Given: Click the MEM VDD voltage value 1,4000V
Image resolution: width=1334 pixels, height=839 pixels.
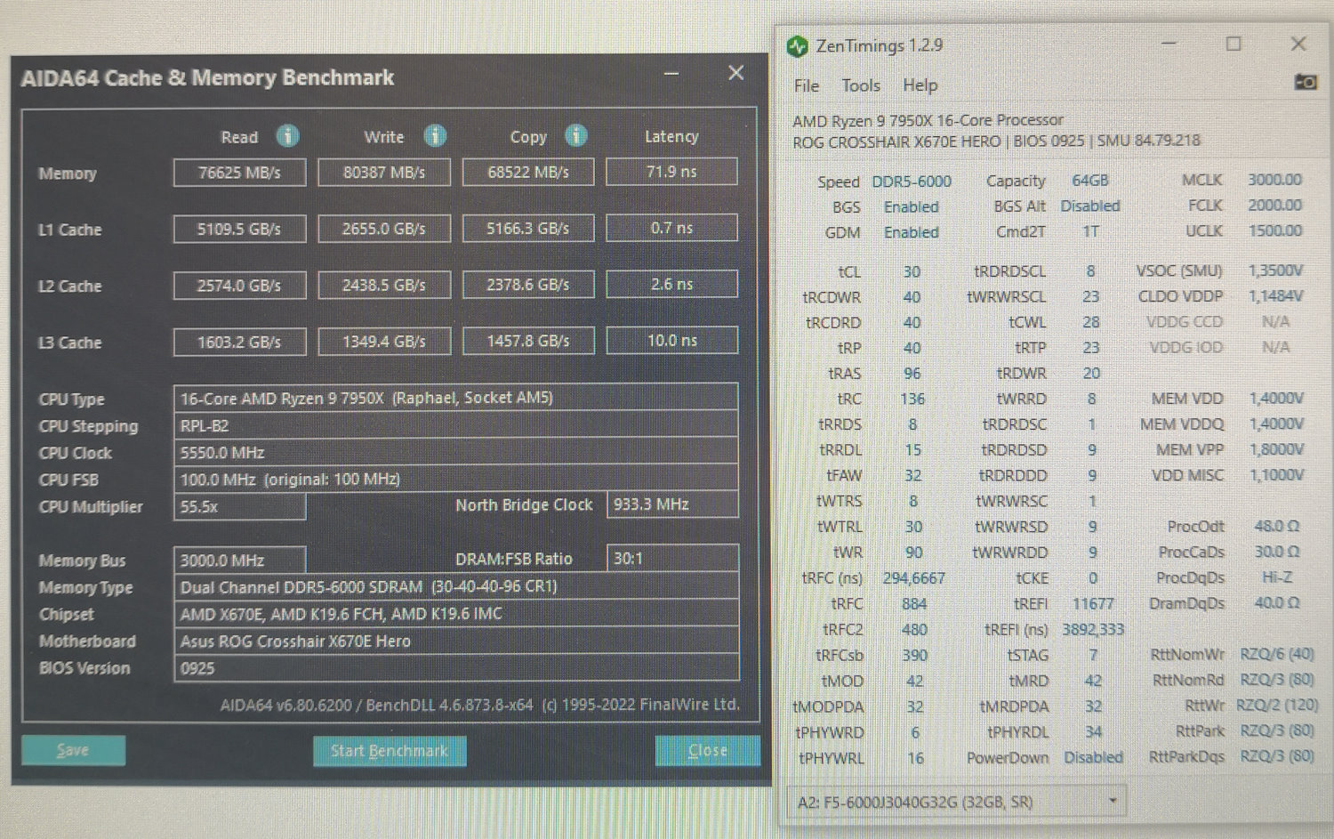Looking at the screenshot, I should 1276,399.
